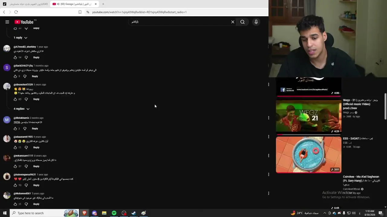The width and height of the screenshot is (387, 217).
Task: Open @A7medEl_sherbiny's channel link
Action: click(x=25, y=47)
